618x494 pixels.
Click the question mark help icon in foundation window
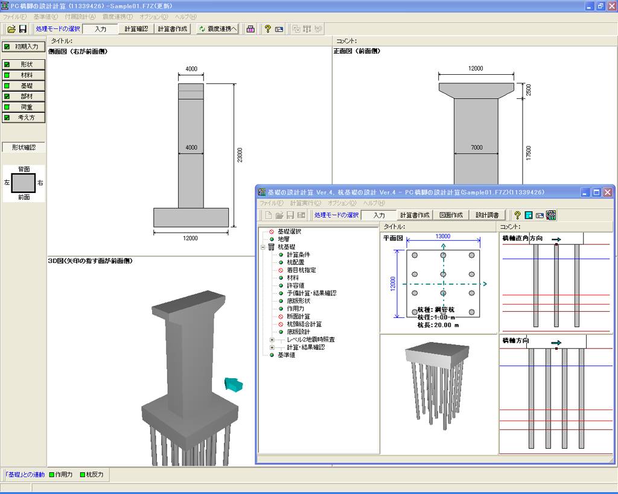[x=517, y=215]
